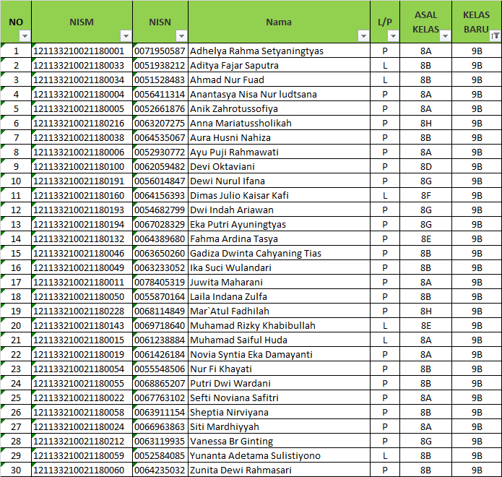Select NISN cell 0078405319

(160, 282)
